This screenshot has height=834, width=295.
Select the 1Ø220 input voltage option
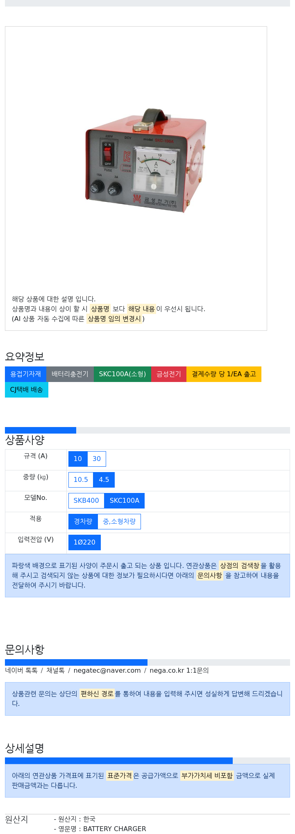84,542
